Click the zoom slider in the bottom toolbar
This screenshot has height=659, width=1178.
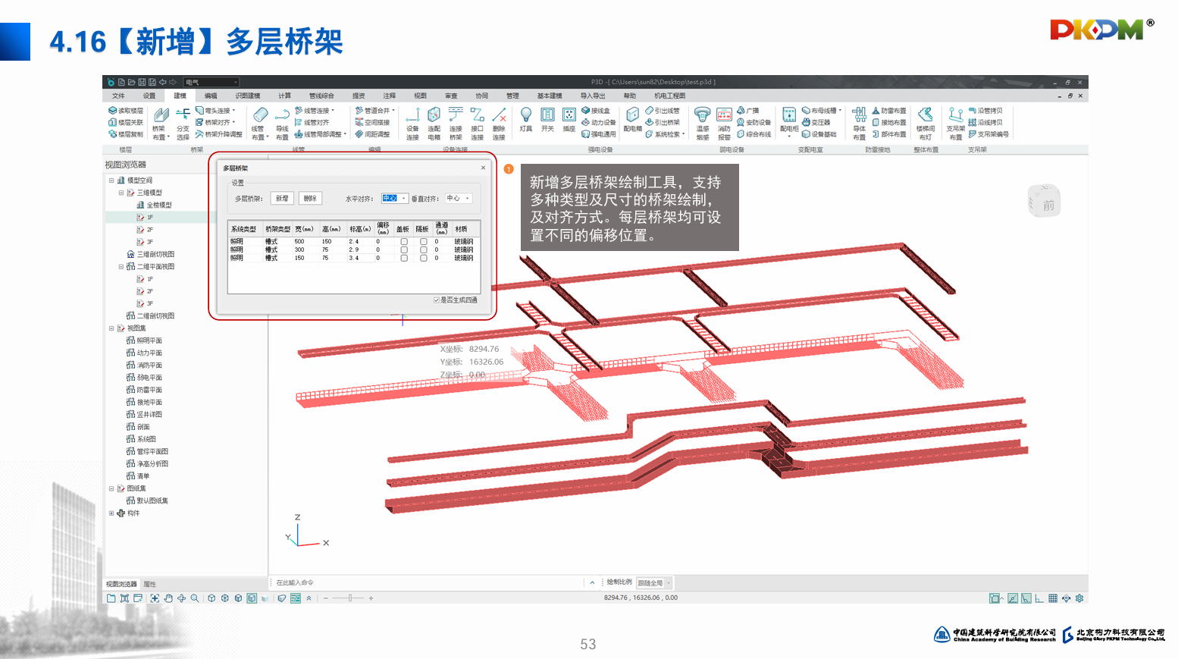click(x=349, y=598)
